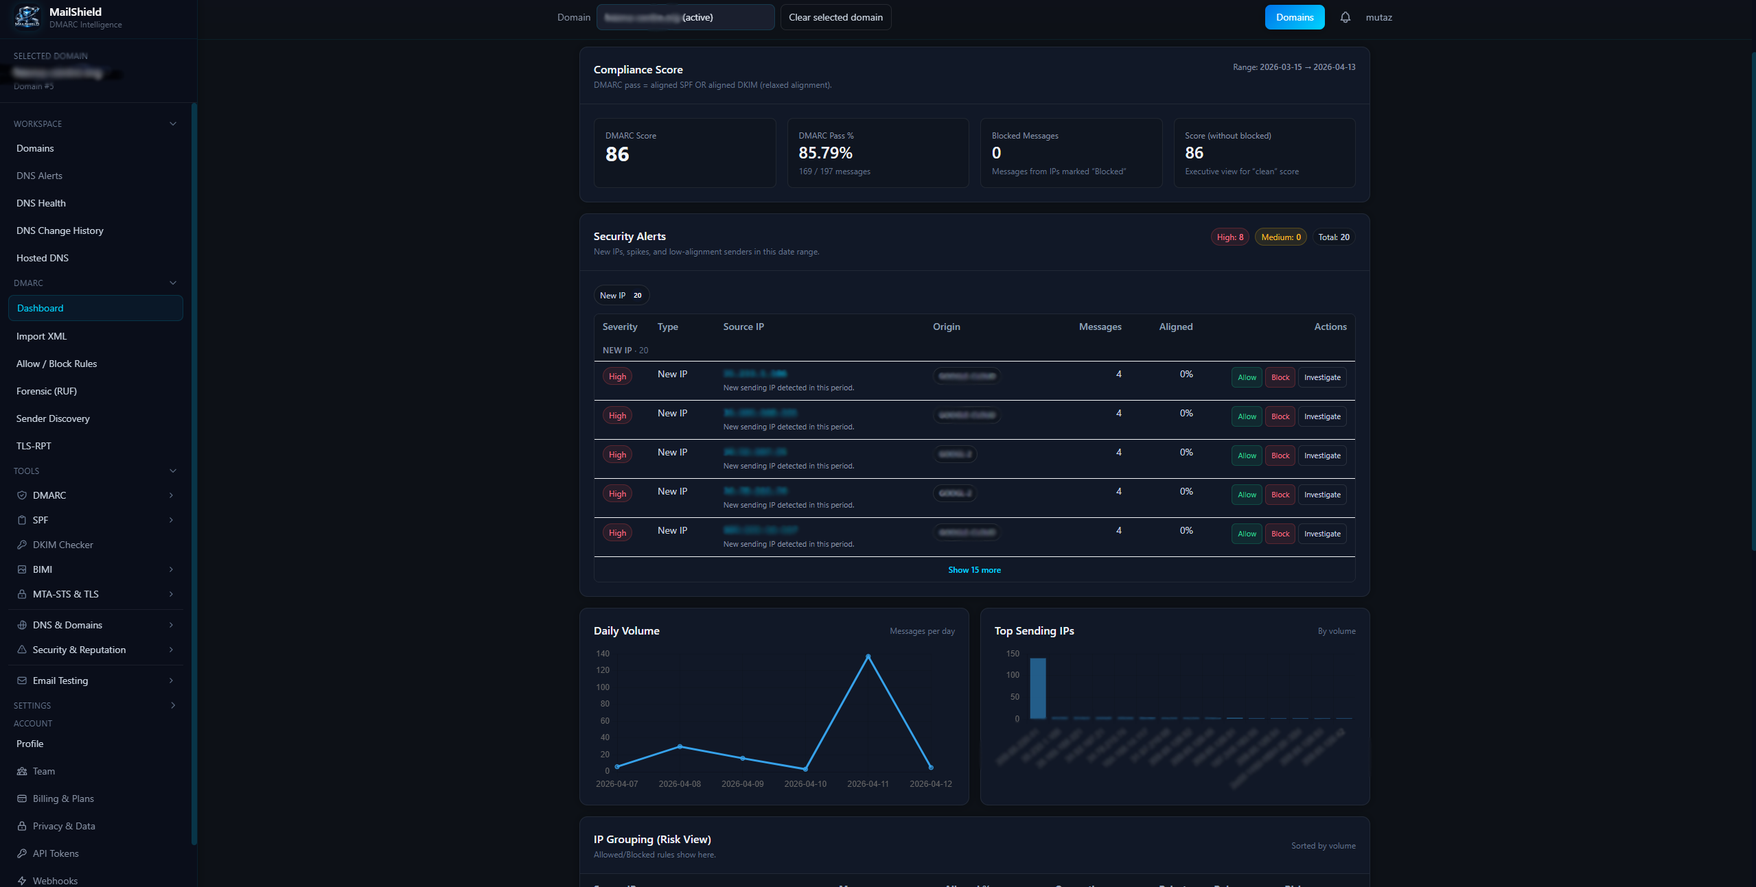Screen dimensions: 1756x887
Task: Open the Domain selector dropdown
Action: (685, 17)
